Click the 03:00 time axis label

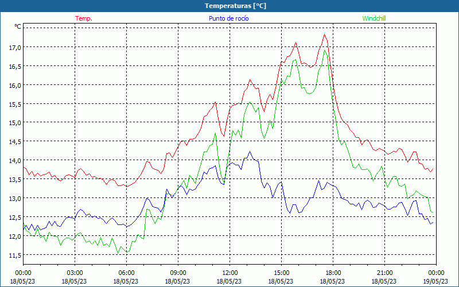(x=75, y=273)
